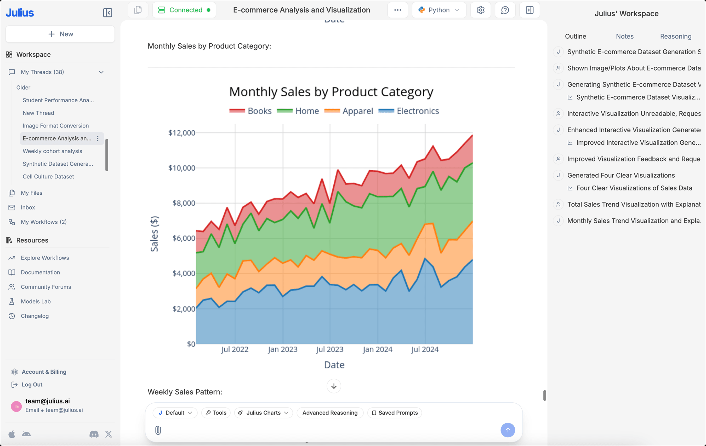Click the Log Out link
The height and width of the screenshot is (446, 706).
pyautogui.click(x=32, y=384)
